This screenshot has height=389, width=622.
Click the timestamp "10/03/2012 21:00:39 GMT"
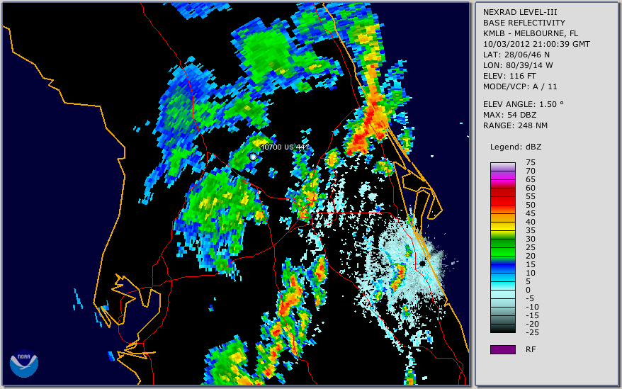(536, 44)
